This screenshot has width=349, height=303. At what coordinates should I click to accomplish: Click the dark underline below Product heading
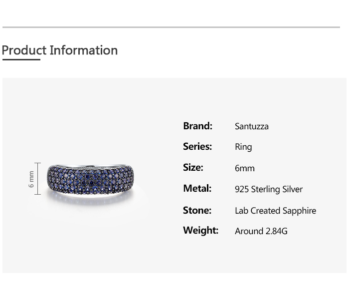click(x=21, y=59)
